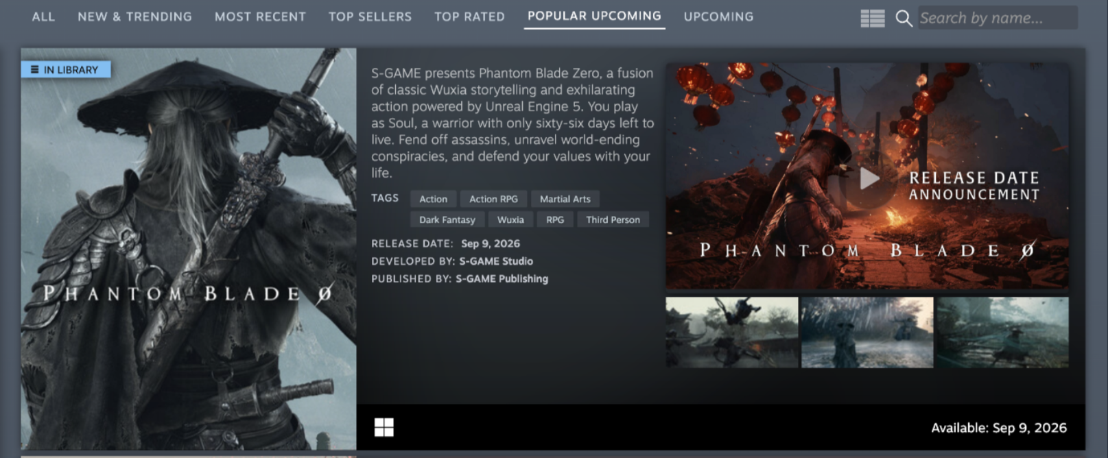View the first gameplay screenshot thumbnail
The height and width of the screenshot is (458, 1108).
point(731,333)
